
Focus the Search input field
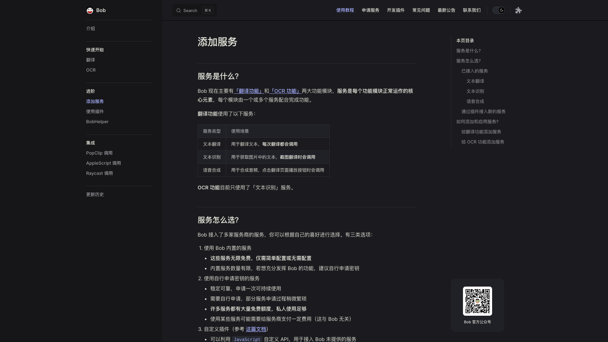pyautogui.click(x=194, y=10)
